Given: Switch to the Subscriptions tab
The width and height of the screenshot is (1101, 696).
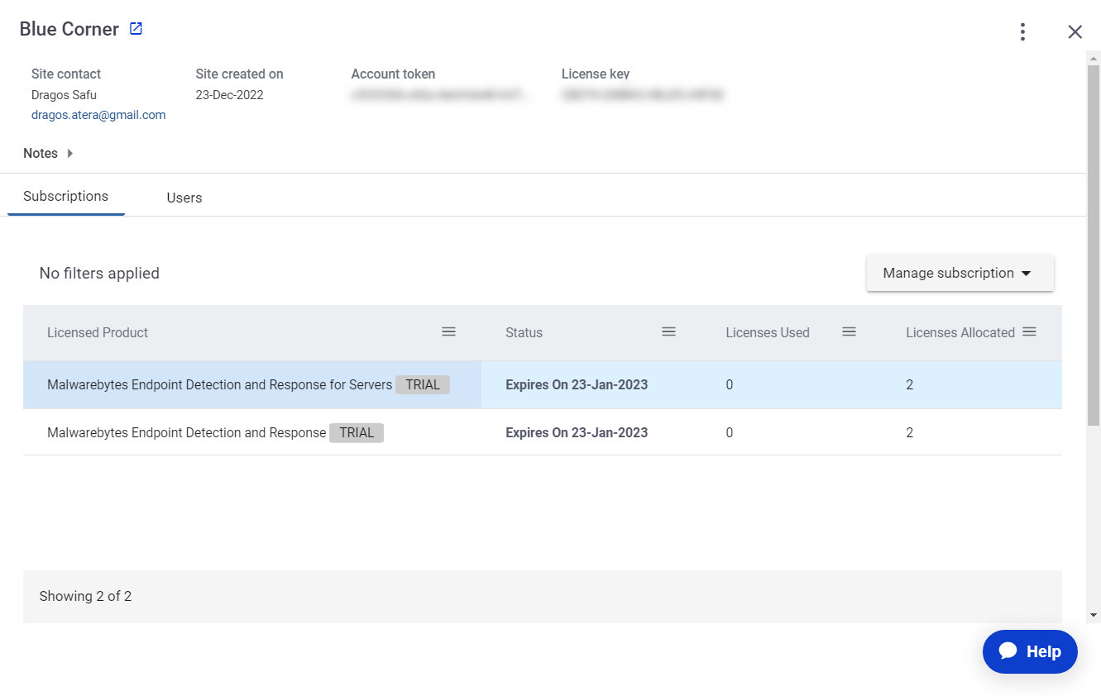Looking at the screenshot, I should [66, 197].
